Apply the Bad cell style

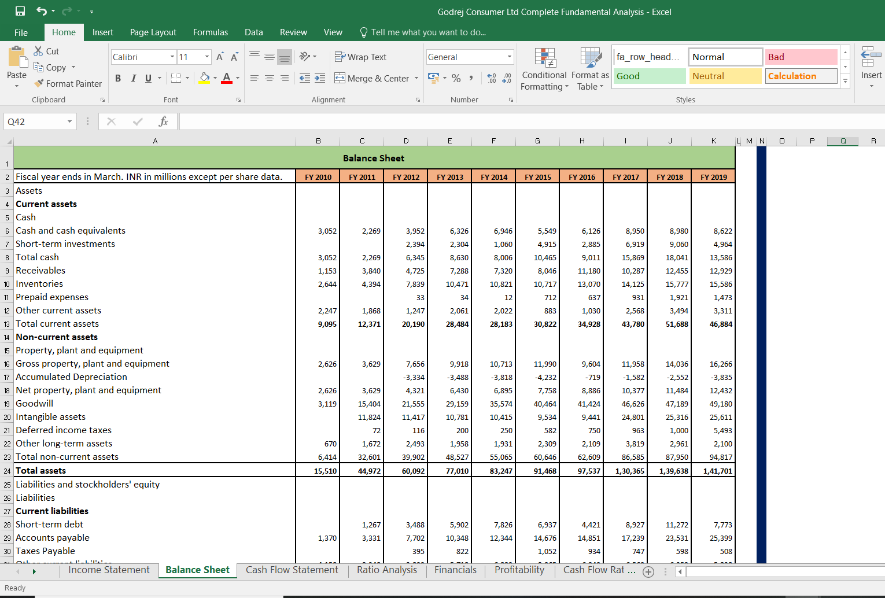pos(801,57)
